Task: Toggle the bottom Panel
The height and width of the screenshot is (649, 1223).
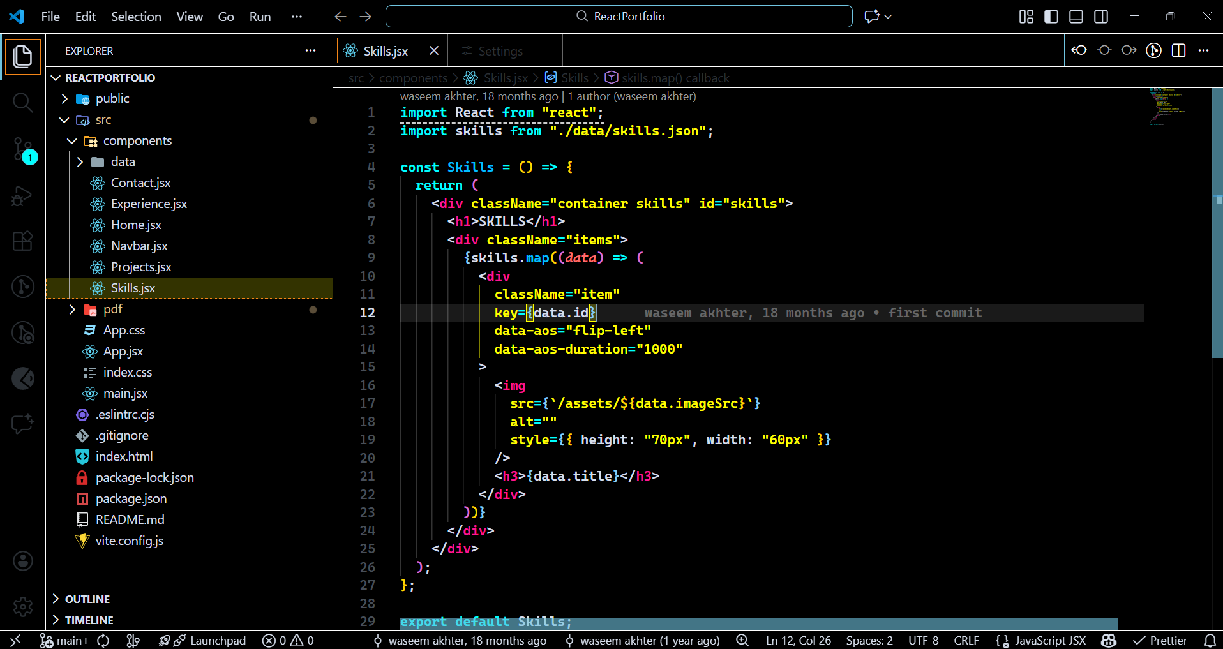Action: pos(1076,17)
